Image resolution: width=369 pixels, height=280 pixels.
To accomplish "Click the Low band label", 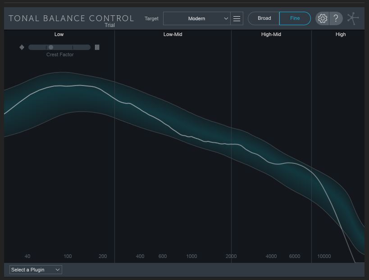I will click(59, 34).
